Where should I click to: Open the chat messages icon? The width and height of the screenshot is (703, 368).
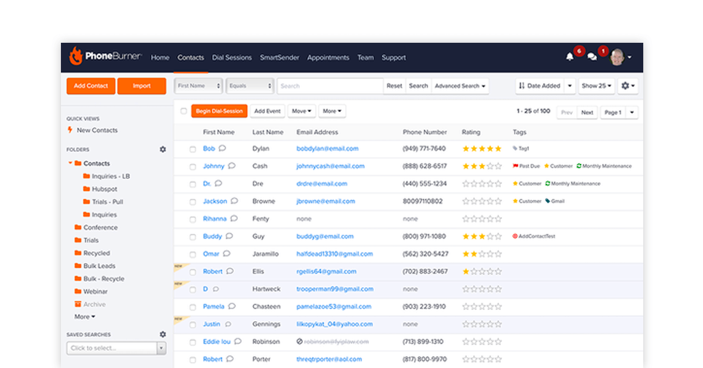pos(592,57)
